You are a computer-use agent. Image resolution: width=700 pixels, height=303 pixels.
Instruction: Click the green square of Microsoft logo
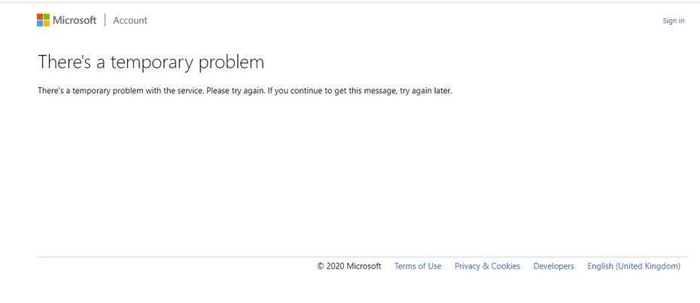(46, 17)
